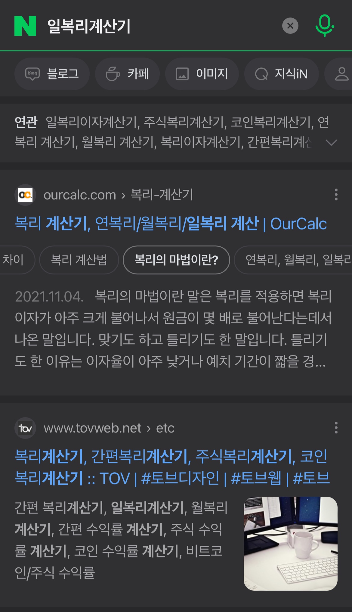Image resolution: width=352 pixels, height=612 pixels.
Task: Open the more options menu for the ourcalc result
Action: (336, 195)
